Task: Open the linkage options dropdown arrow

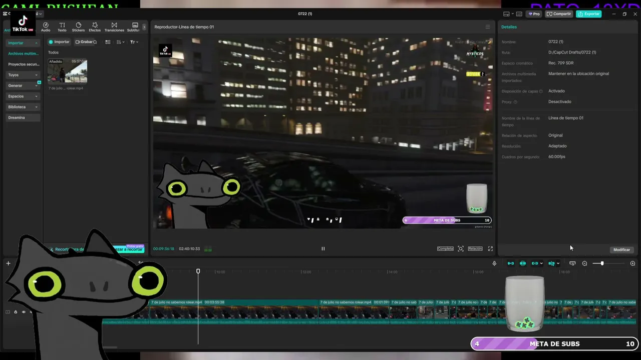Action: point(541,263)
